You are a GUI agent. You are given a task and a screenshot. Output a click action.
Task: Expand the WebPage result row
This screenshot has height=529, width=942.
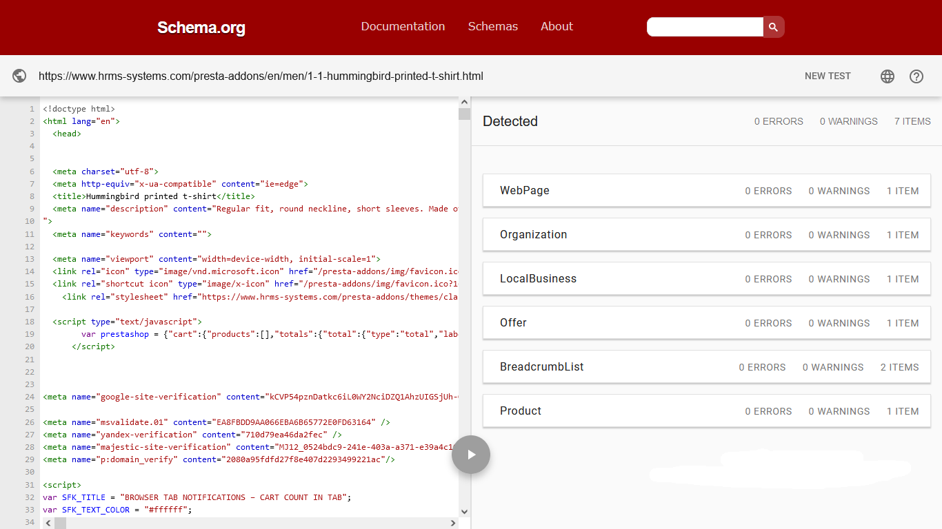click(707, 191)
